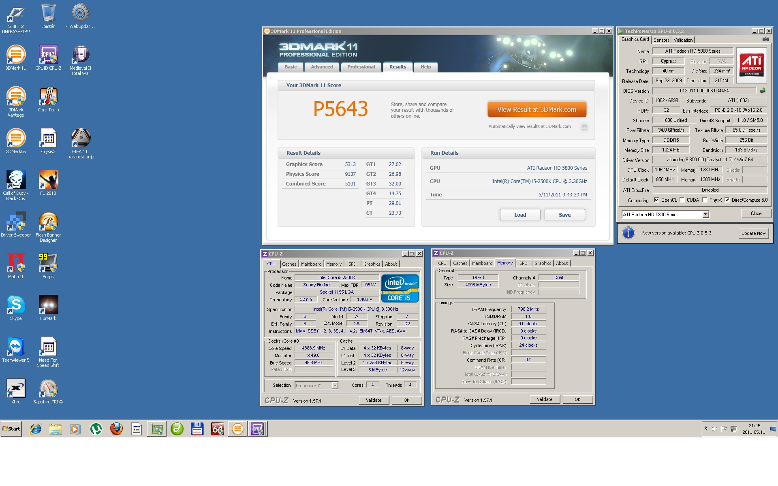
Task: Click the ATI Radeon logo in GPU-Z
Action: click(x=751, y=64)
